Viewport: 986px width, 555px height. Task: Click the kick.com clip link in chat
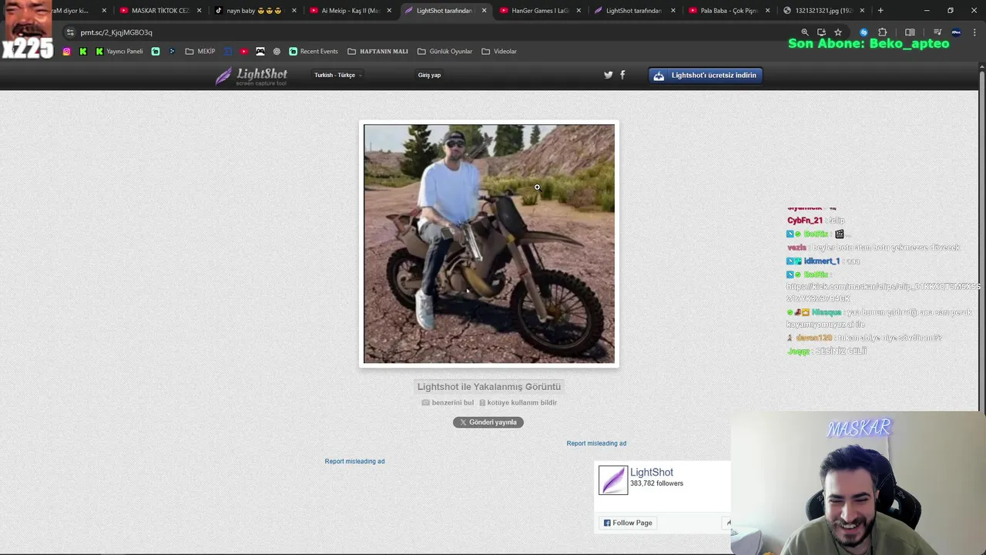coord(883,292)
